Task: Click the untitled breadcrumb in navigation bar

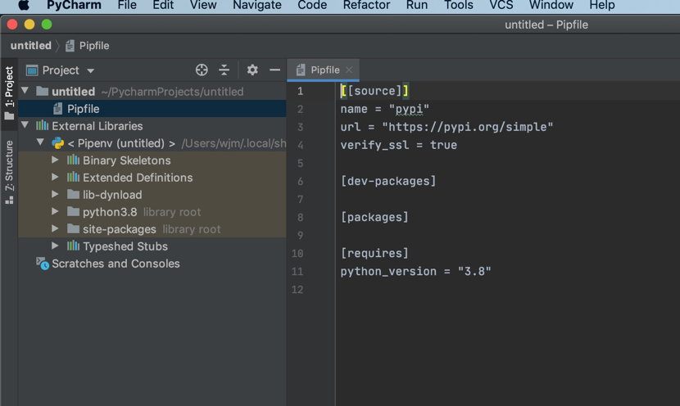Action: pos(31,46)
